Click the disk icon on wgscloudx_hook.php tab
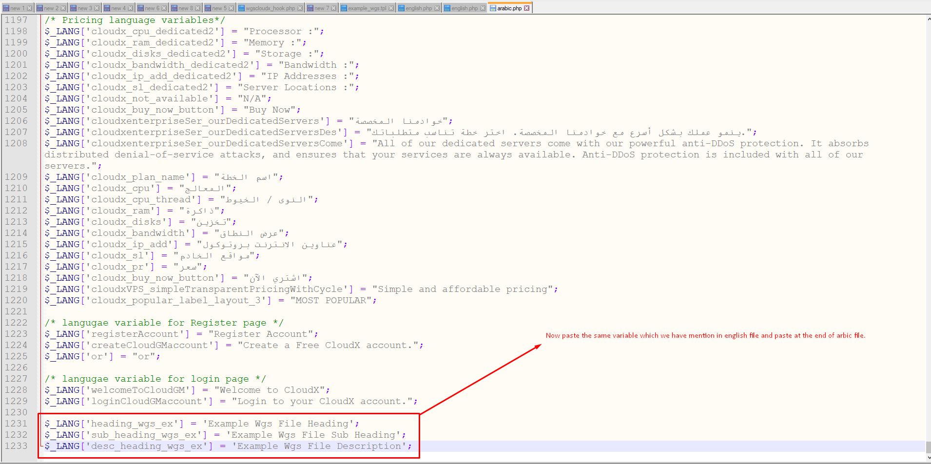The image size is (931, 464). [241, 8]
